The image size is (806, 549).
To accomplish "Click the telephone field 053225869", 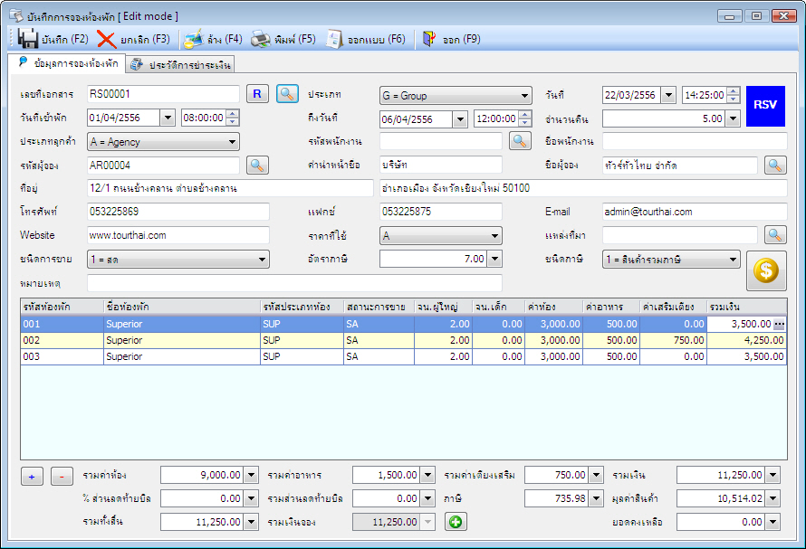I will point(178,212).
